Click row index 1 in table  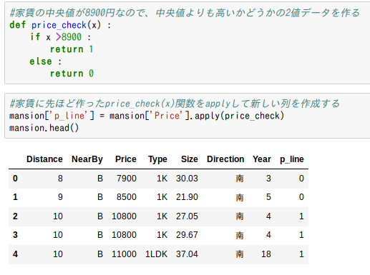(x=15, y=197)
